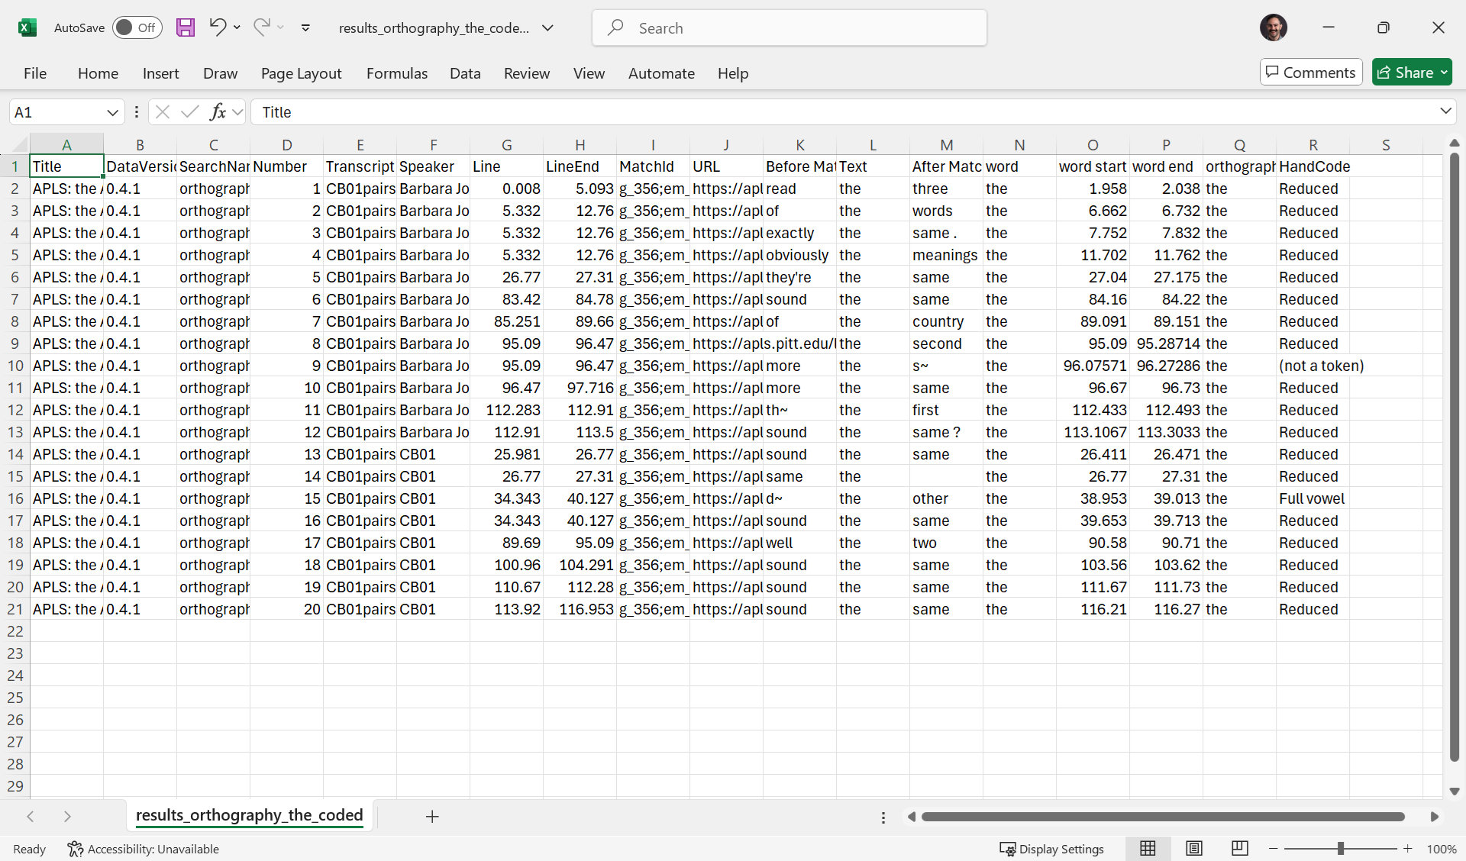Click the Comments button
The width and height of the screenshot is (1466, 861).
coord(1310,73)
